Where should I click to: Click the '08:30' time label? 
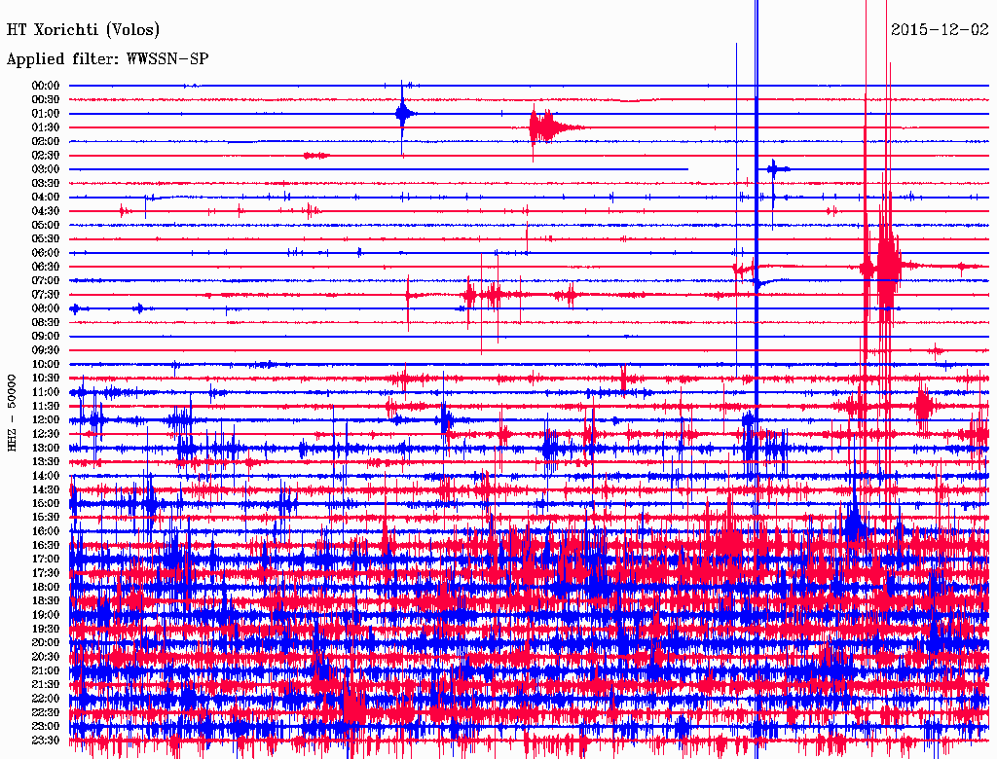46,323
